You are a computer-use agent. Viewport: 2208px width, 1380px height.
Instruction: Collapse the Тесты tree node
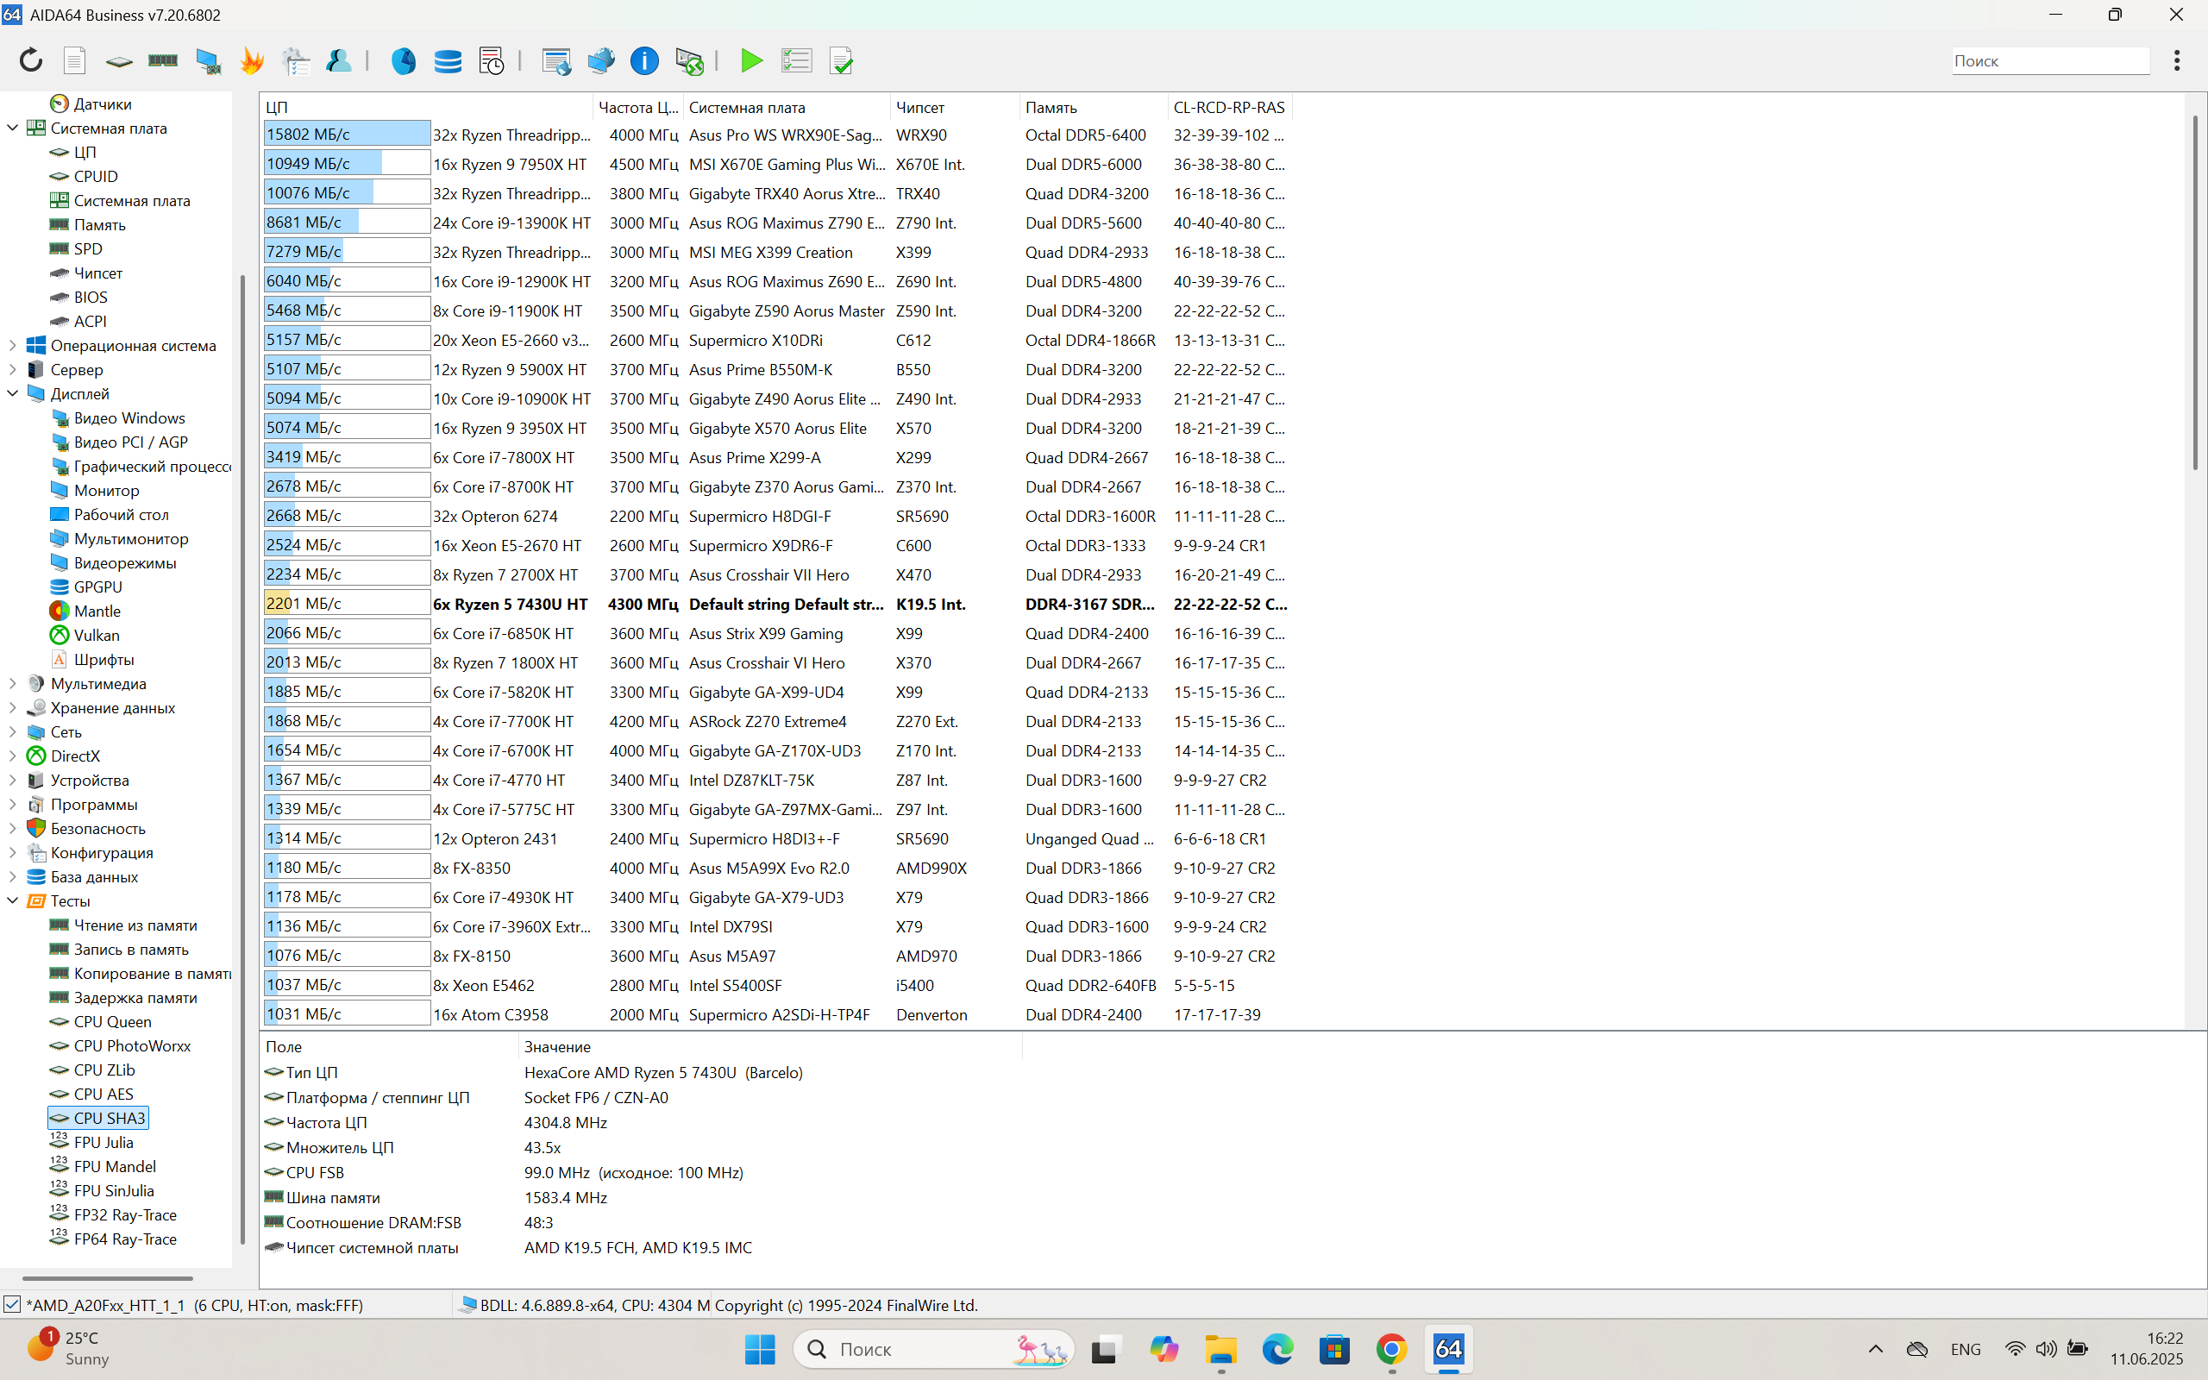click(13, 900)
